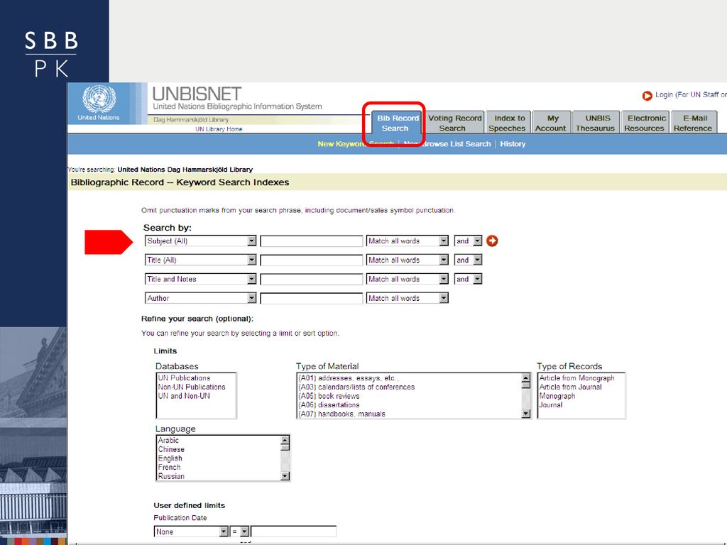Switch to the Voting Record Search tab
The image size is (727, 545).
pyautogui.click(x=454, y=123)
